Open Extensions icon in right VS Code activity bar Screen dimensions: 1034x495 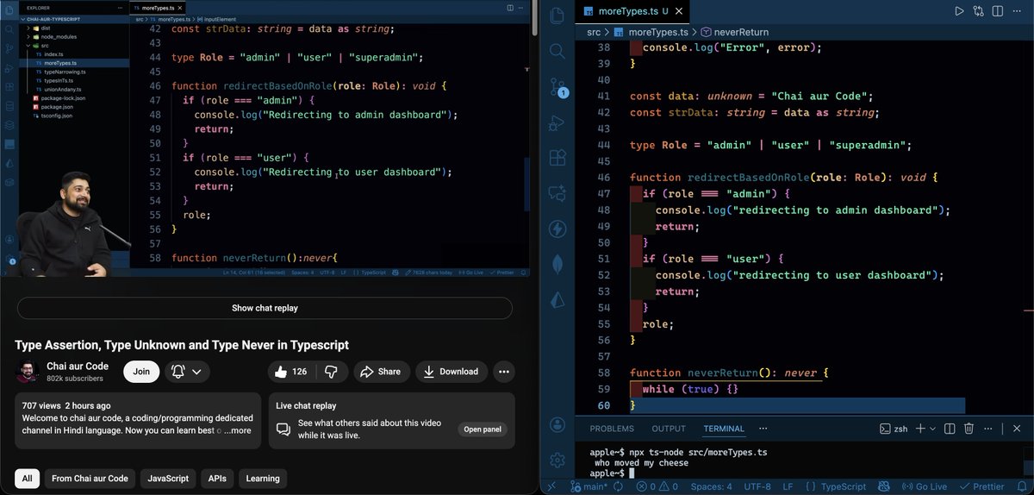coord(557,158)
